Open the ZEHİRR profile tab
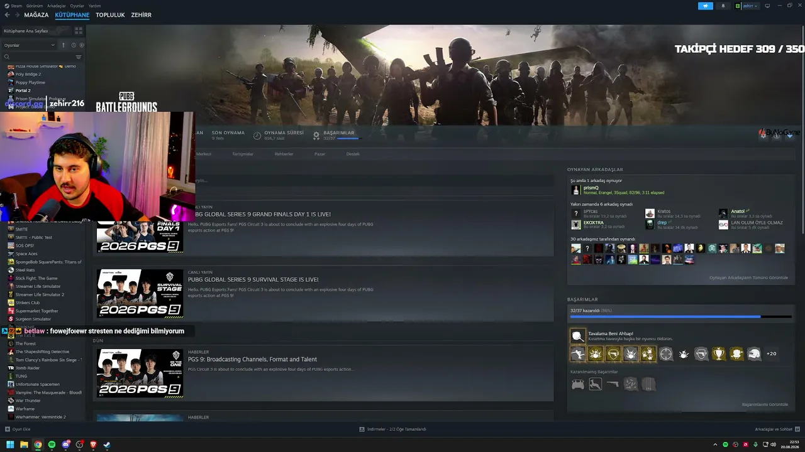Screen dimensions: 805x452 (x=142, y=15)
